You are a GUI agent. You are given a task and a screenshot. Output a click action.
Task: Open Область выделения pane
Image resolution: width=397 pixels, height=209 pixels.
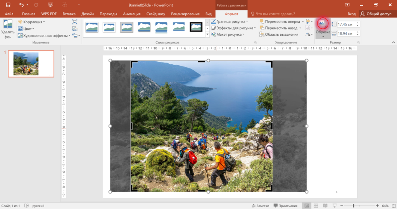pyautogui.click(x=279, y=34)
